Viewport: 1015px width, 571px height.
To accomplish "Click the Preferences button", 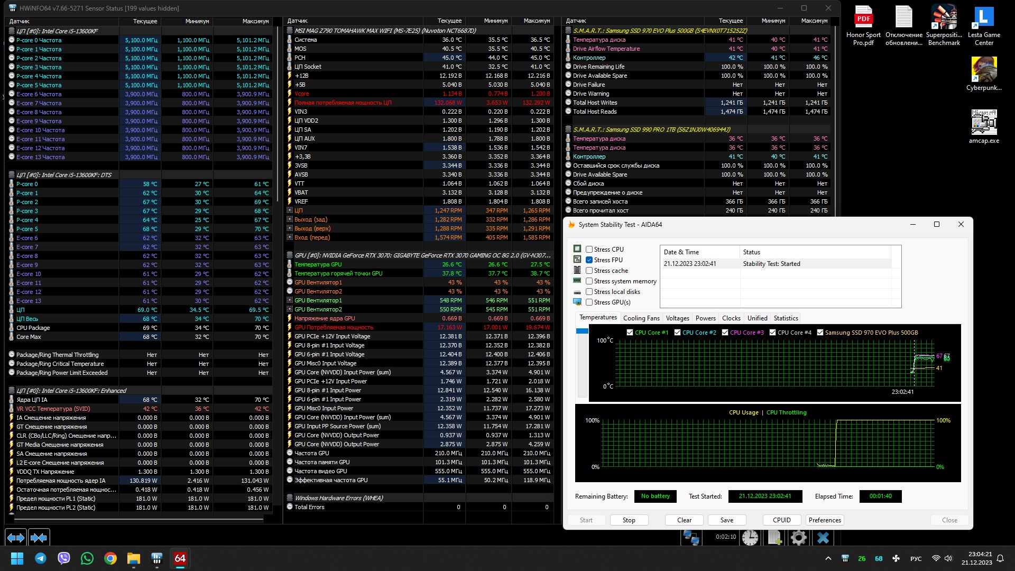I will [824, 520].
